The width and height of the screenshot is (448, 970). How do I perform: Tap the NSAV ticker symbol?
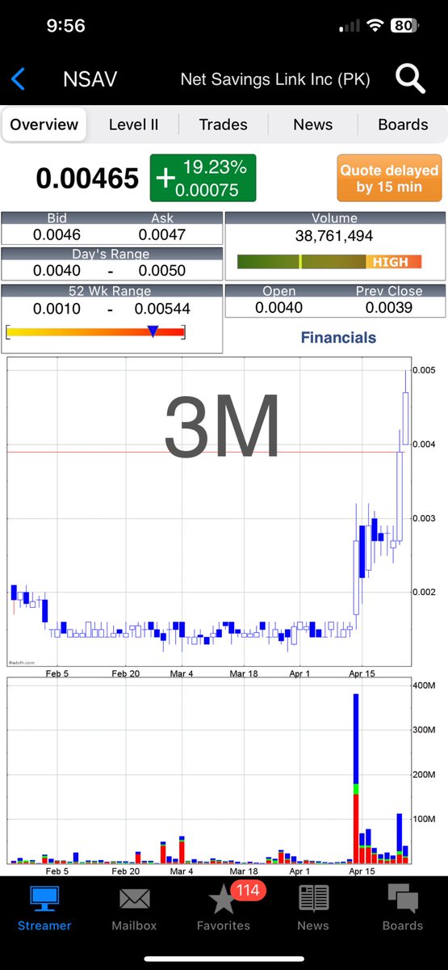90,79
